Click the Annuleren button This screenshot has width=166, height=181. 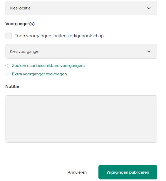tap(77, 172)
